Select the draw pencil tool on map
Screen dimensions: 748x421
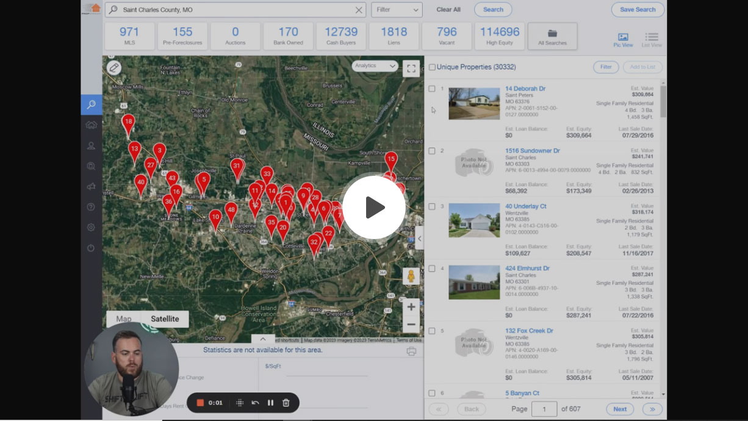point(114,68)
